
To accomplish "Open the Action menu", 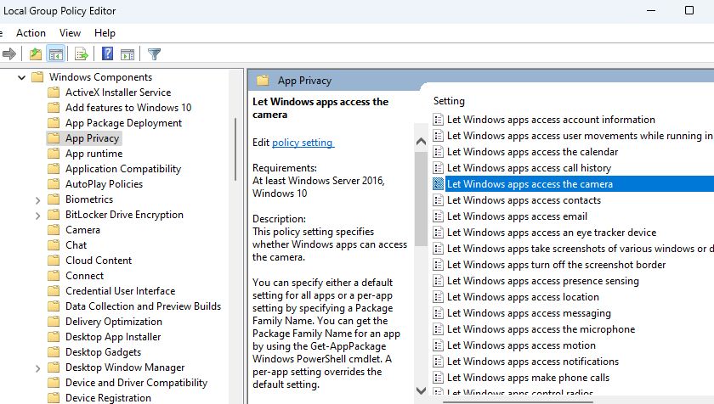I will [x=31, y=33].
